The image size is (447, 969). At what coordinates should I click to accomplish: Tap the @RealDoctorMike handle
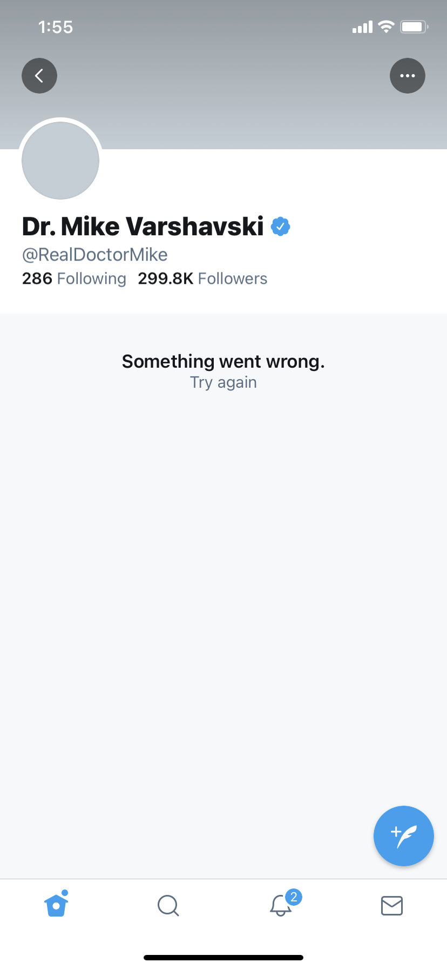[x=95, y=255]
